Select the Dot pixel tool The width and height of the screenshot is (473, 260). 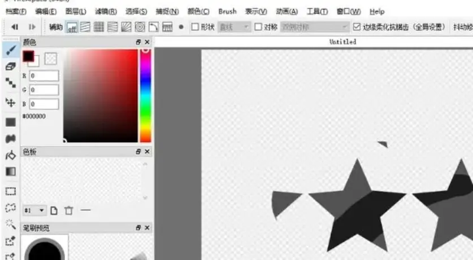click(11, 83)
